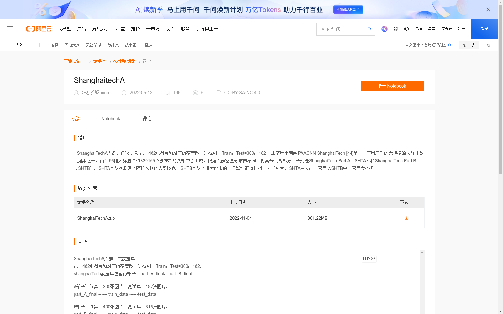Click the Tianchi search magnifier icon
The width and height of the screenshot is (503, 314).
(x=450, y=45)
